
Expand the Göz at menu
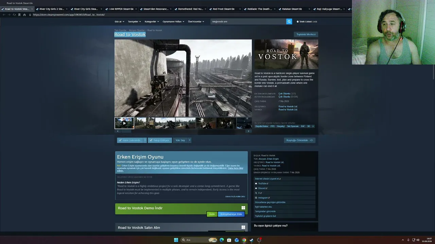pos(119,21)
